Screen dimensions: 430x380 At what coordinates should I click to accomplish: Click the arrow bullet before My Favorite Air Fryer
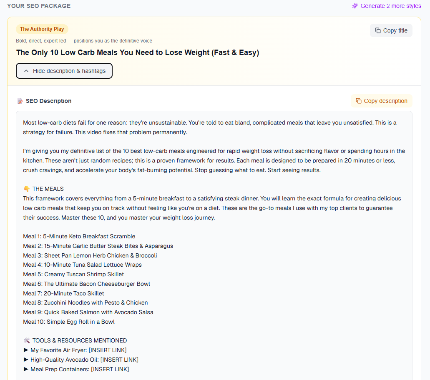26,350
